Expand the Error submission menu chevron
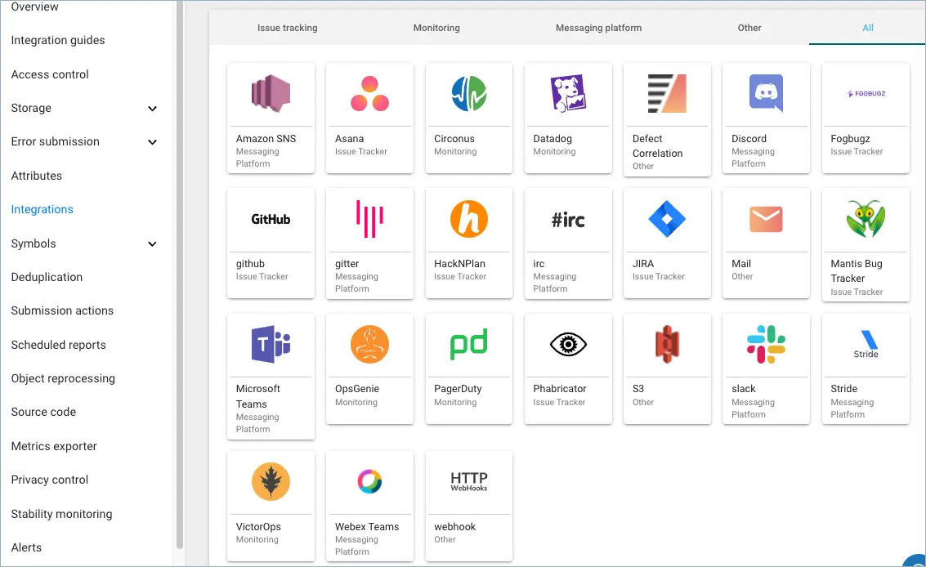Viewport: 926px width, 567px height. pyautogui.click(x=152, y=142)
